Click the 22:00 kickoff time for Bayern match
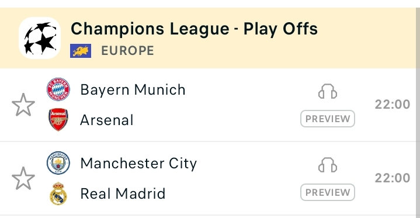 tap(393, 104)
